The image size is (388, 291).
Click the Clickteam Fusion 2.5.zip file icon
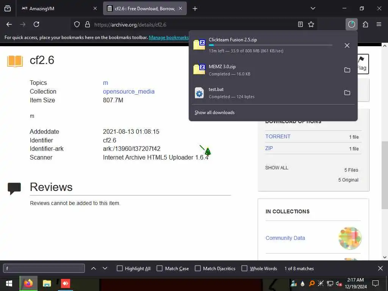pyautogui.click(x=199, y=45)
